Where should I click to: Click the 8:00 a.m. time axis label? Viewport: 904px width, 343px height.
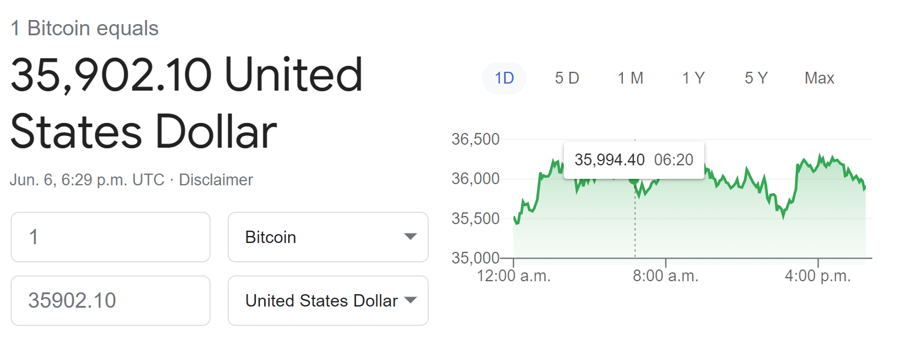point(666,277)
